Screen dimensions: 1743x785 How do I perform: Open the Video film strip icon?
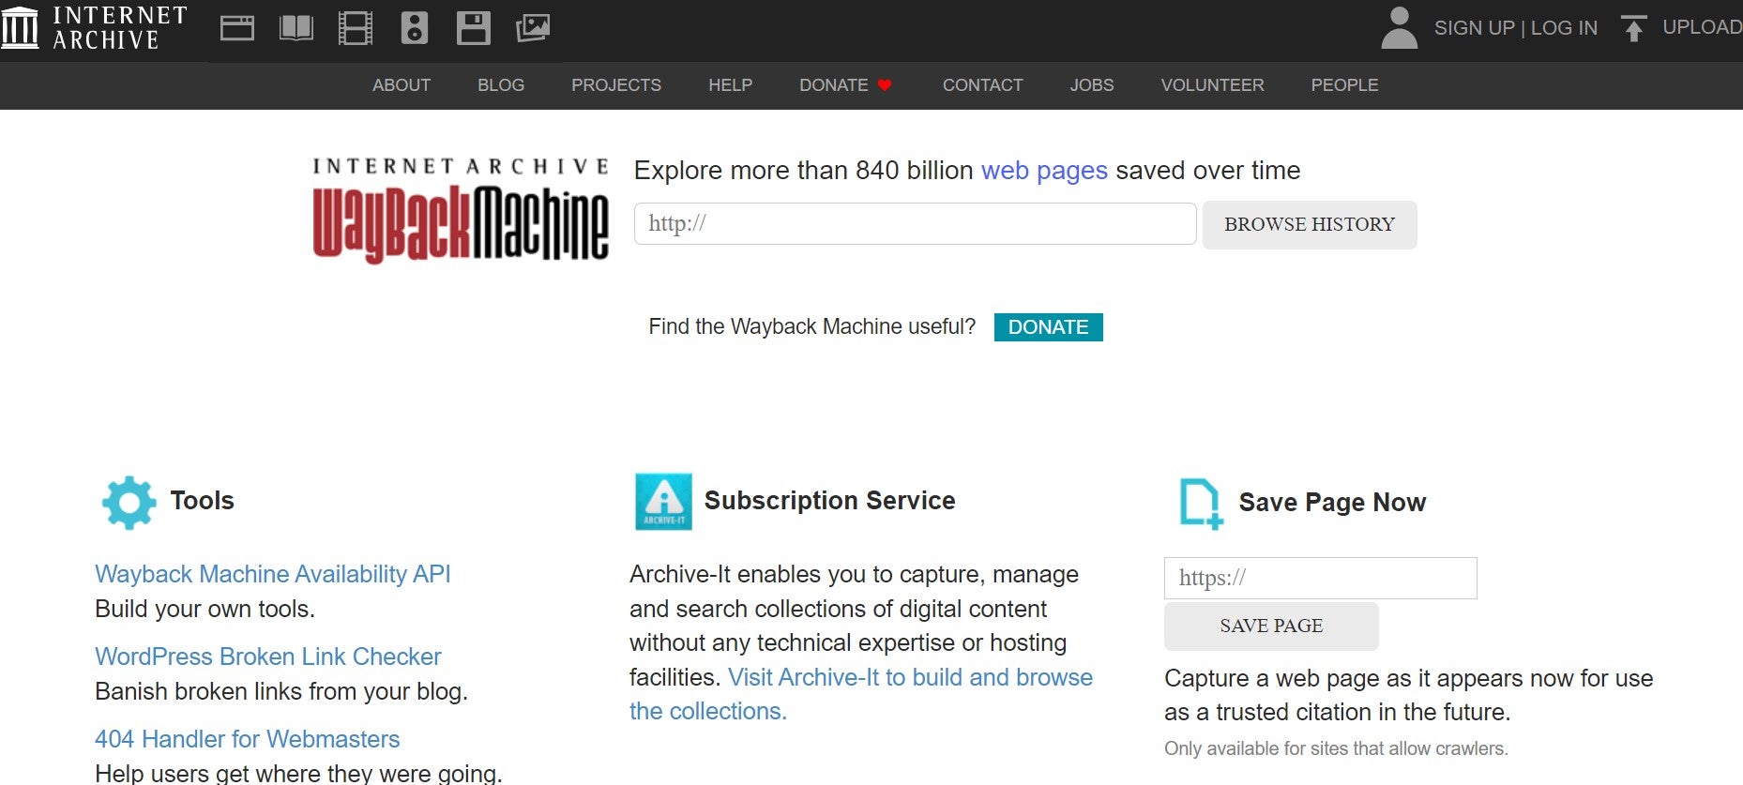tap(356, 28)
